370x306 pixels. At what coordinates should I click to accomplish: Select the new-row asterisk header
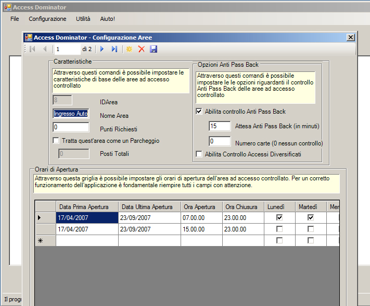click(x=45, y=240)
